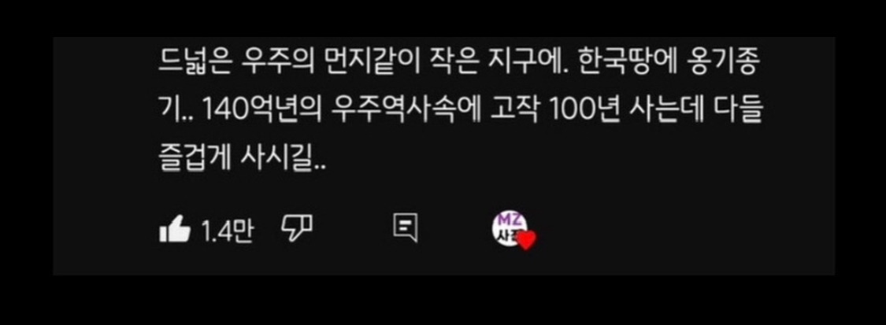The height and width of the screenshot is (325, 886).
Task: Click the word 다들 ending second line
Action: (741, 113)
